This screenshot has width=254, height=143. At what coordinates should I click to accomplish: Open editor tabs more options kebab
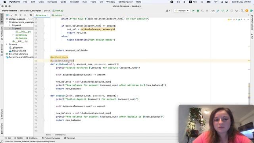click(x=248, y=15)
